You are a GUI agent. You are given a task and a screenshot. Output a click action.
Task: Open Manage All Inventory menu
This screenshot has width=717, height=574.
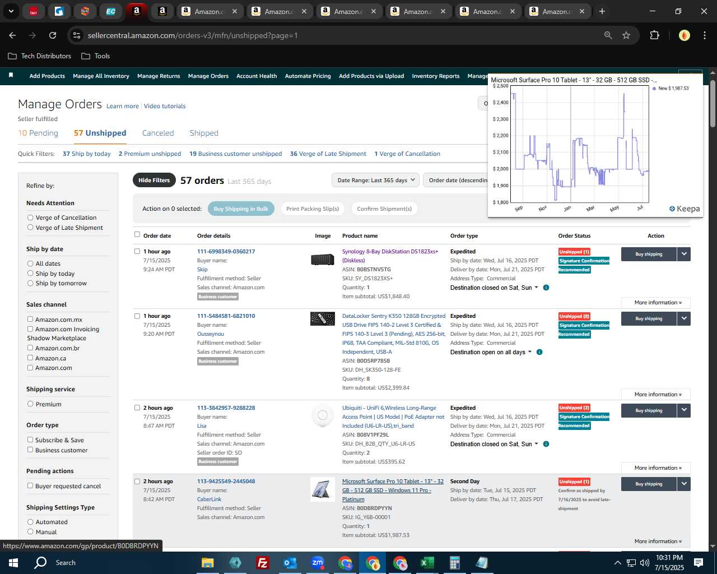(x=101, y=76)
